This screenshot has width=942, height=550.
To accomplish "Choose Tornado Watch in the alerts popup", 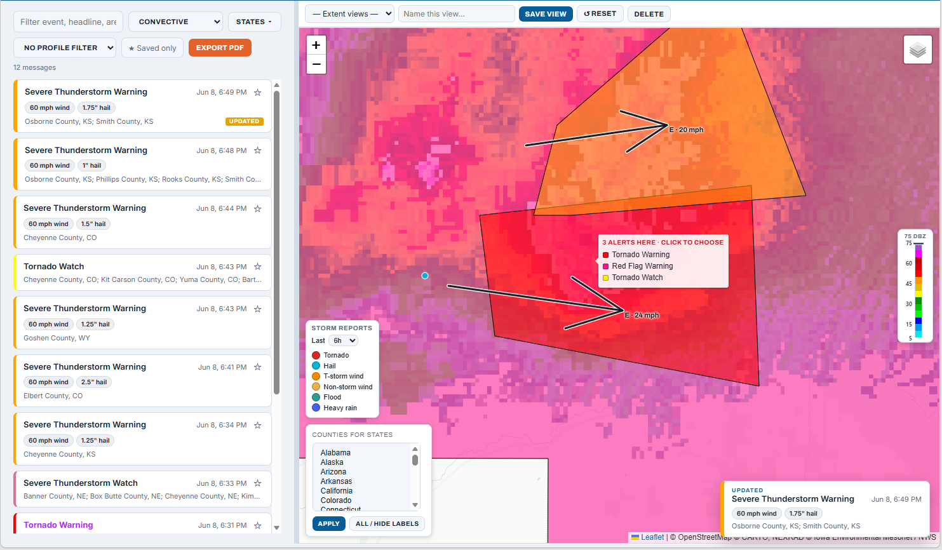I will pos(637,278).
